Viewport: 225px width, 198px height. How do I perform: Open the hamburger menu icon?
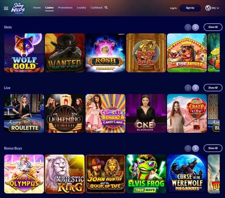point(6,8)
